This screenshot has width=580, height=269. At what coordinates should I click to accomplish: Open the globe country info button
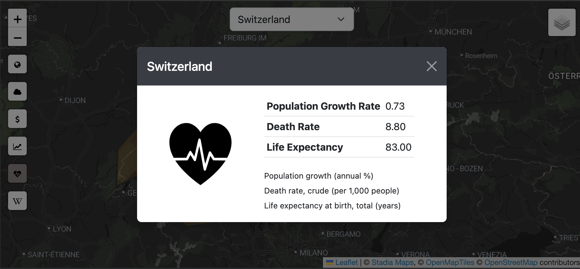(x=17, y=64)
